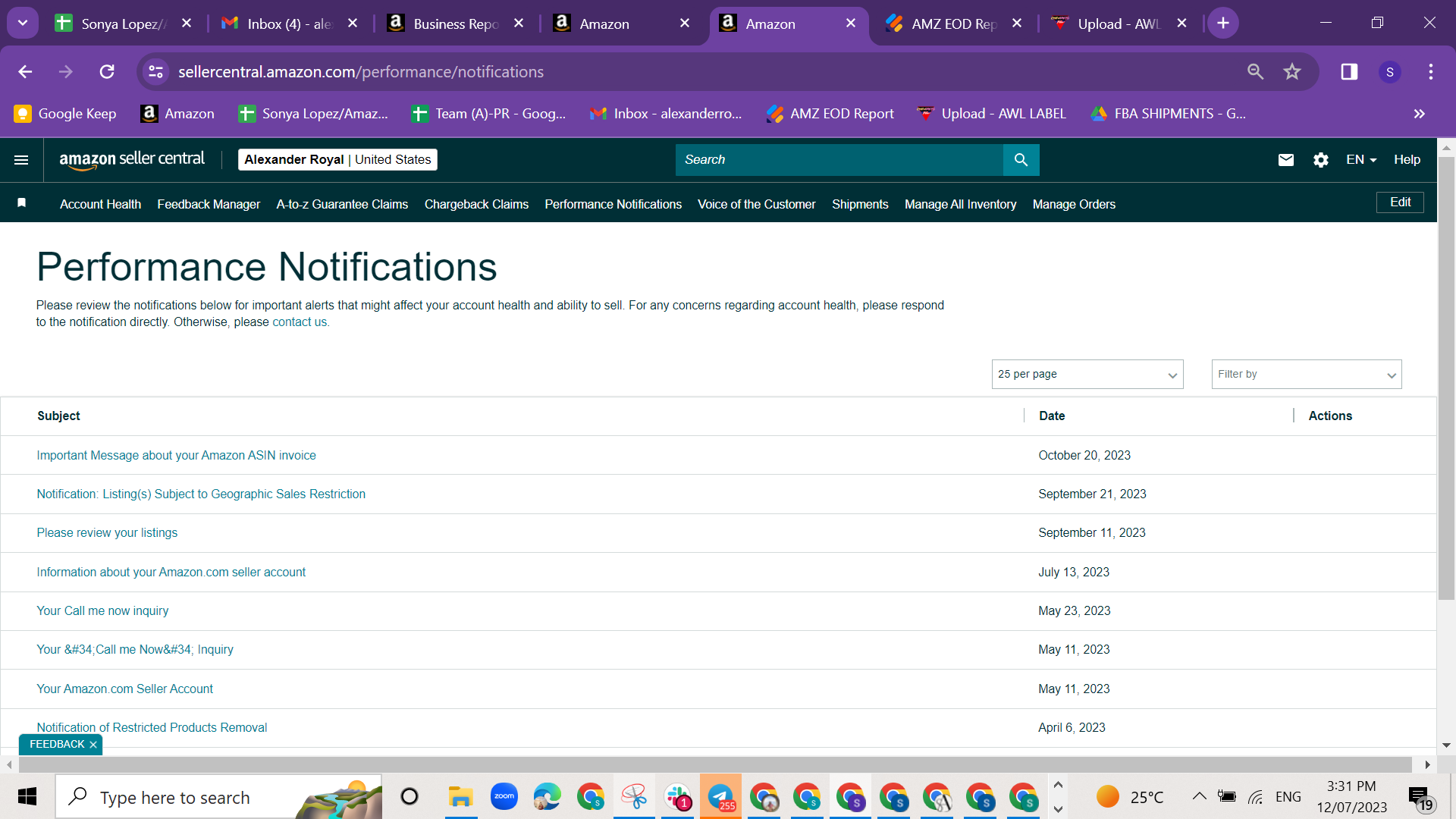1456x819 pixels.
Task: Open the browser zoom magnifier icon
Action: click(1255, 71)
